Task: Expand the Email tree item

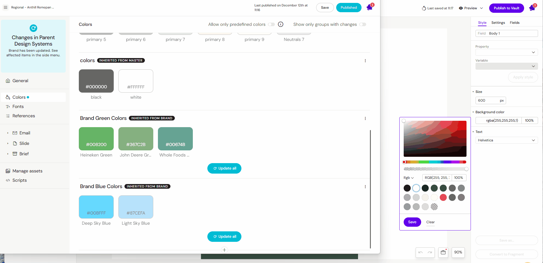Action: click(x=8, y=133)
